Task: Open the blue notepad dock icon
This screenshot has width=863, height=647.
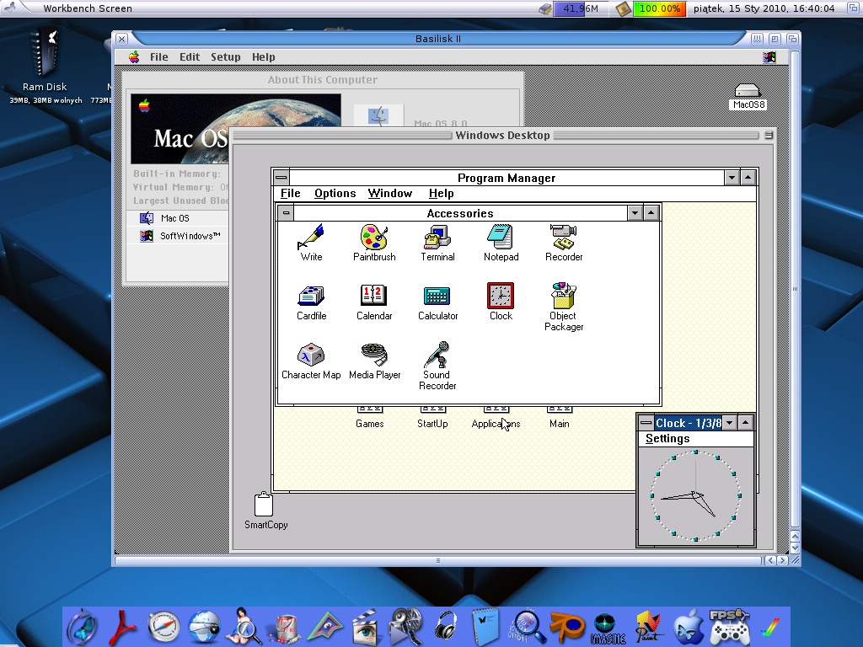Action: click(x=485, y=627)
